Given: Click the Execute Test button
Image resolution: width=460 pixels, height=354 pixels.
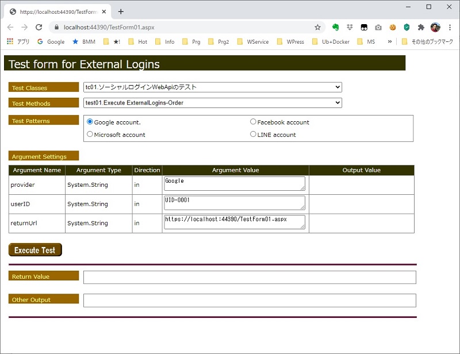Looking at the screenshot, I should pos(35,250).
